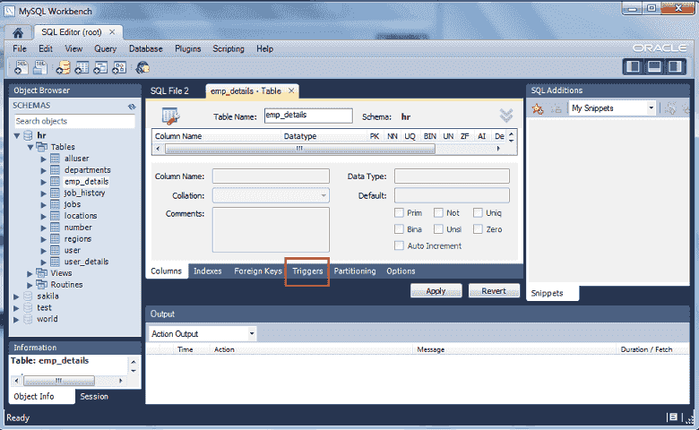Toggle the bottom output panel icon
This screenshot has width=699, height=430.
654,67
